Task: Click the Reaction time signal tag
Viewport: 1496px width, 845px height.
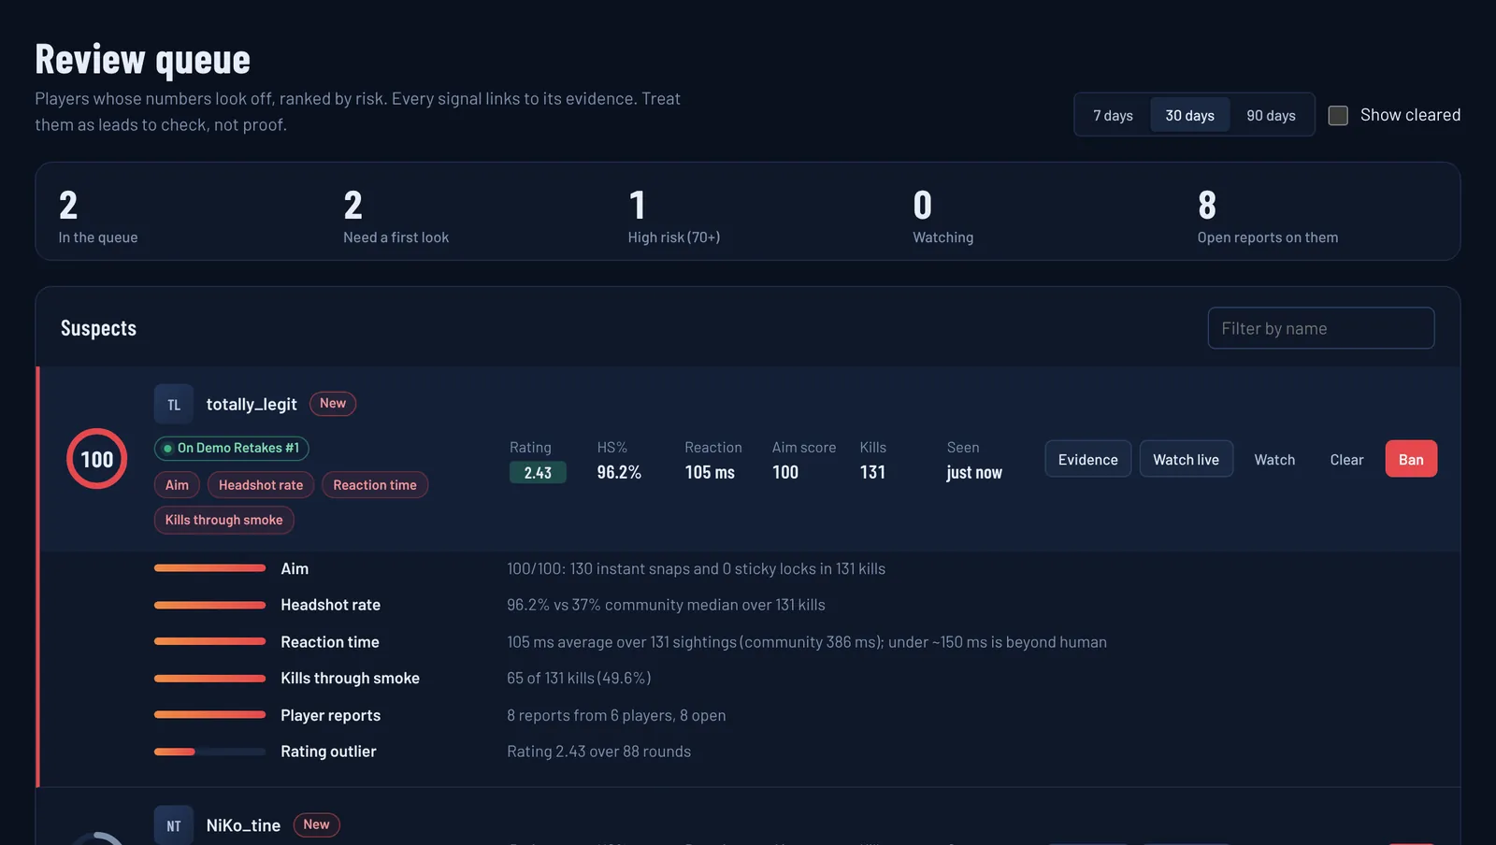Action: pos(375,485)
